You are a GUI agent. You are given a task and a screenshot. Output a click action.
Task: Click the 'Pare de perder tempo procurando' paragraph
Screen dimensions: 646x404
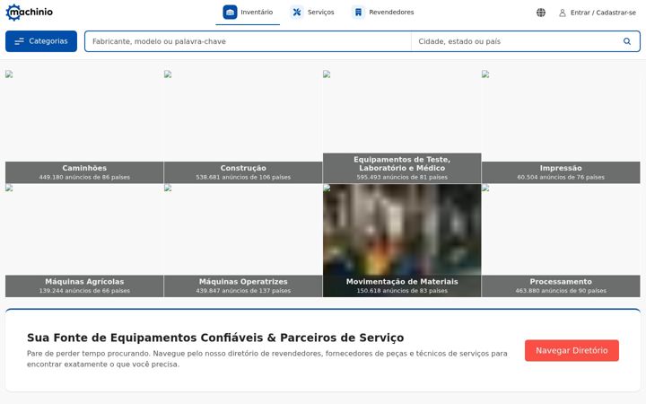(x=267, y=358)
